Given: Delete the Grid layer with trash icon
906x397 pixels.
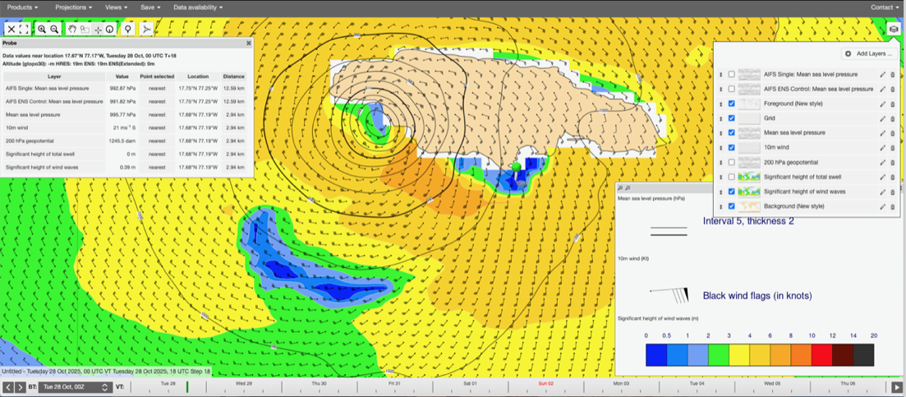Looking at the screenshot, I should [x=893, y=118].
